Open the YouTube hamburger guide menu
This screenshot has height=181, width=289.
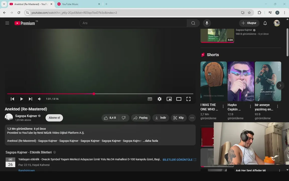coord(7,23)
